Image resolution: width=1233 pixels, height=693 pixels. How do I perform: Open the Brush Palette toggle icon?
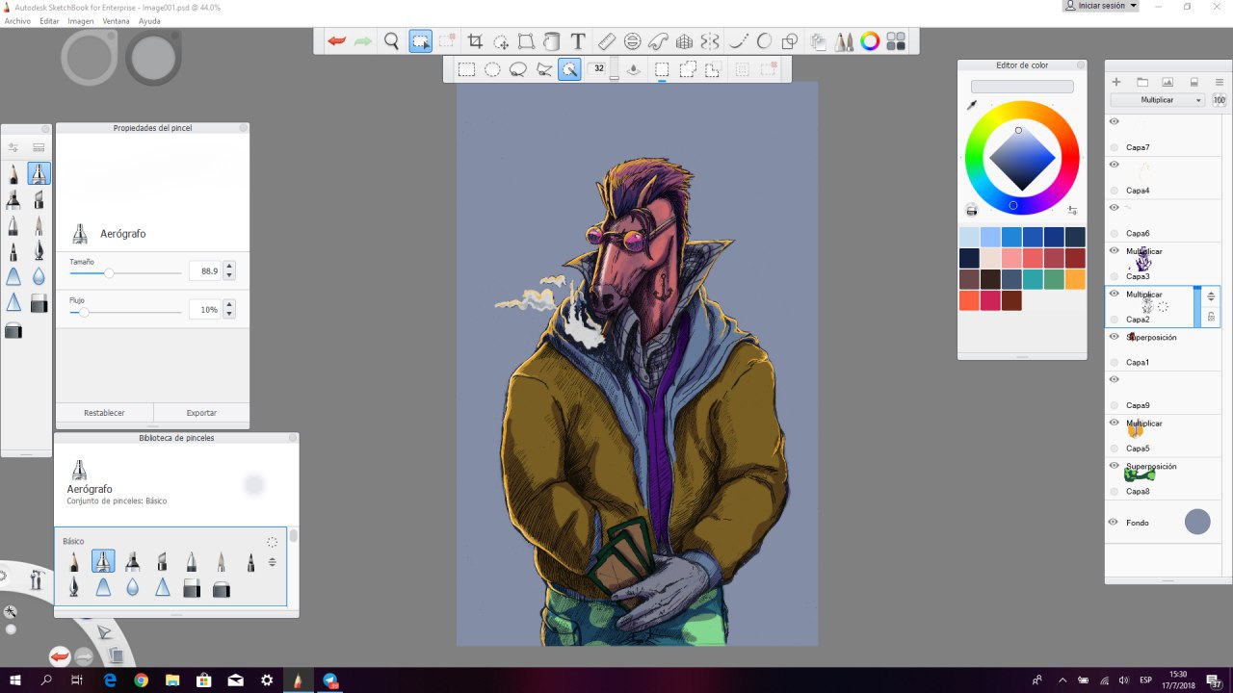click(x=844, y=41)
